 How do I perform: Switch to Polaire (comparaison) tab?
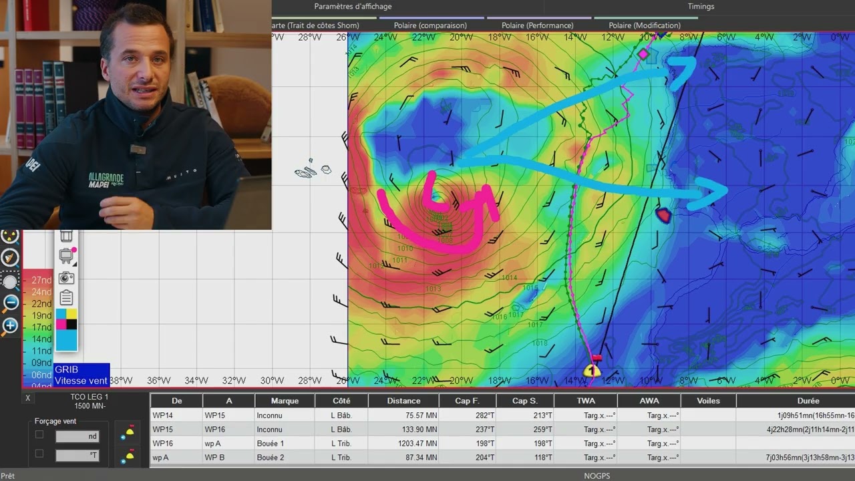click(x=430, y=25)
